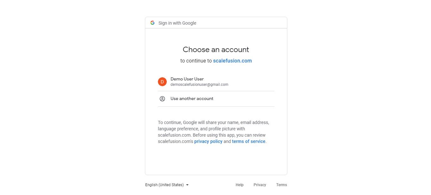Click the orange D avatar icon
The height and width of the screenshot is (195, 431).
pos(162,82)
